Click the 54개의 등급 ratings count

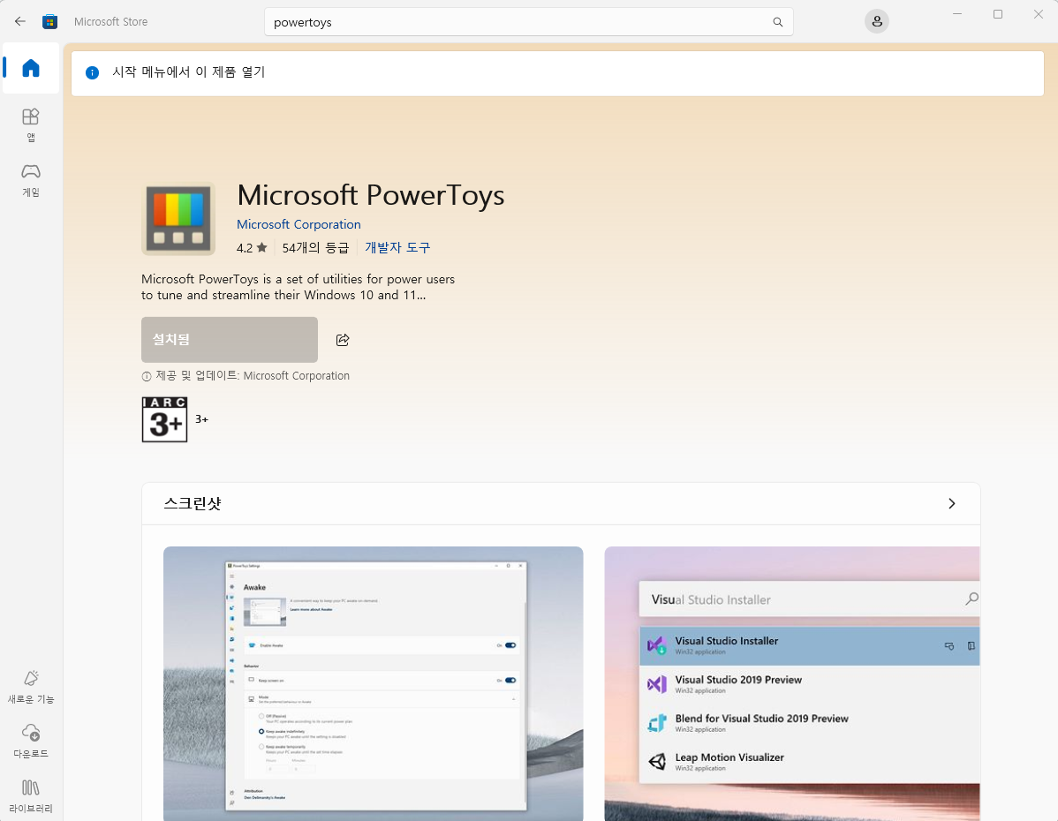click(x=315, y=247)
